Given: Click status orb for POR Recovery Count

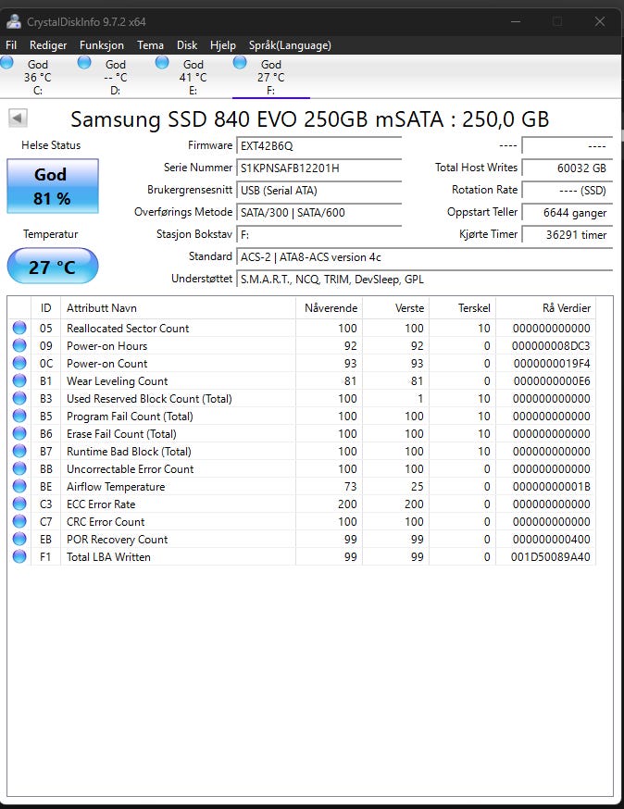Looking at the screenshot, I should (19, 539).
